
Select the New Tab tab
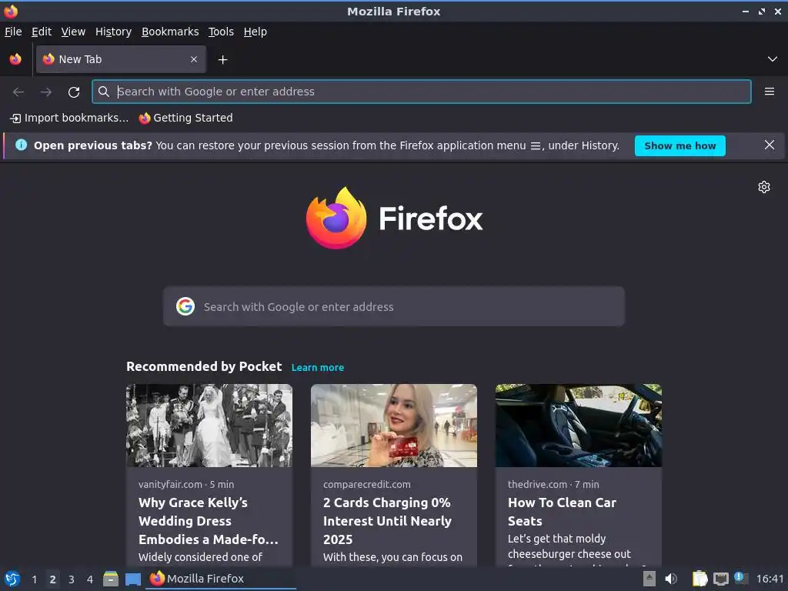121,59
